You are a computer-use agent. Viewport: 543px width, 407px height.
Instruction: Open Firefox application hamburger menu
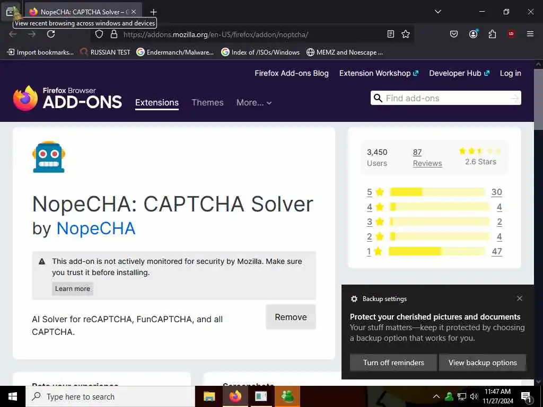pos(530,34)
